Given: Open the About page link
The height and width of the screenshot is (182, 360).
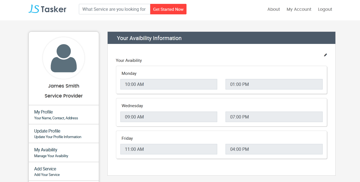Looking at the screenshot, I should [273, 9].
